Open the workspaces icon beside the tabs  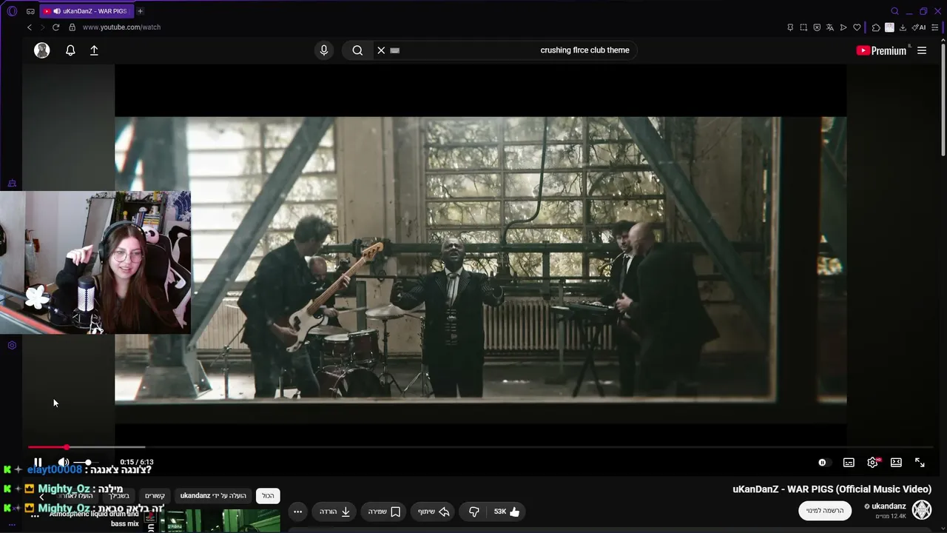click(x=30, y=11)
